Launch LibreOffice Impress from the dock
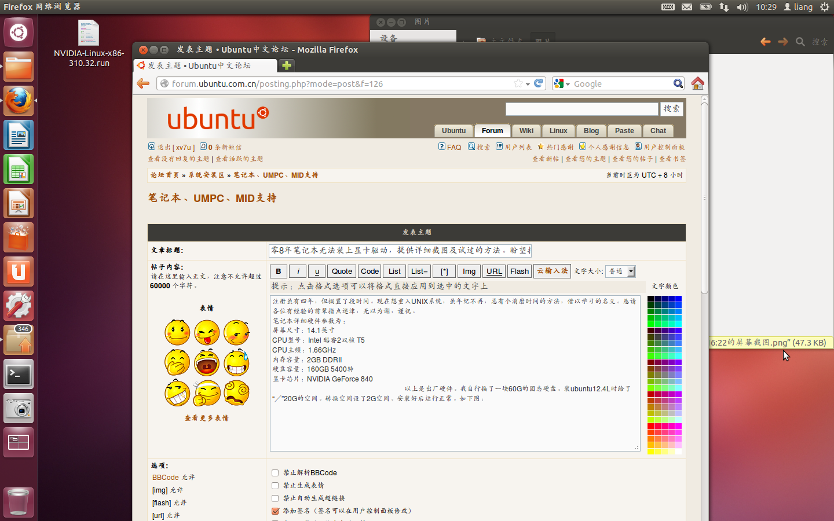Viewport: 834px width, 521px height. pyautogui.click(x=19, y=204)
